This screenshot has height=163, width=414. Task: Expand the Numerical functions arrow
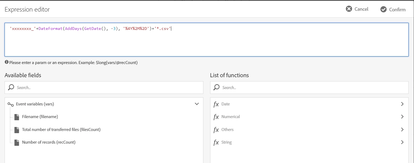pos(402,117)
